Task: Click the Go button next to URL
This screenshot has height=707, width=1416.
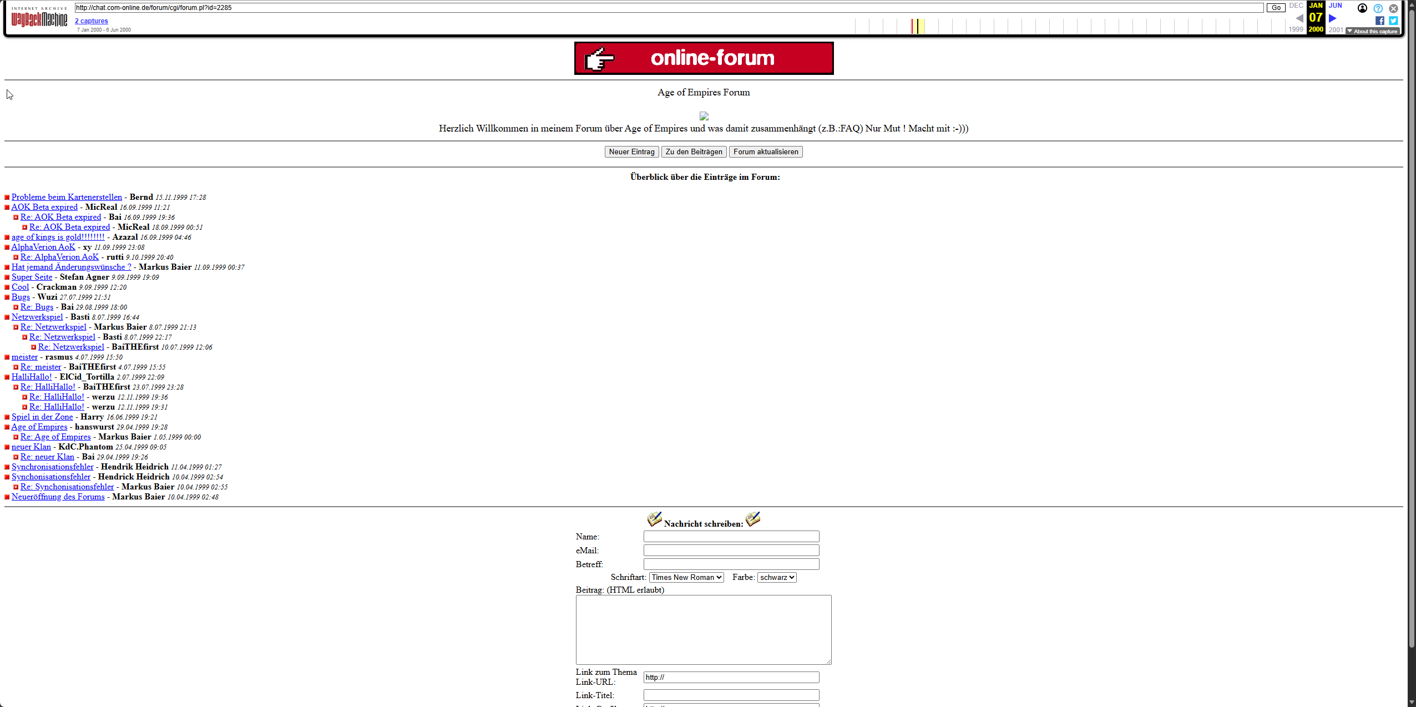Action: 1276,8
